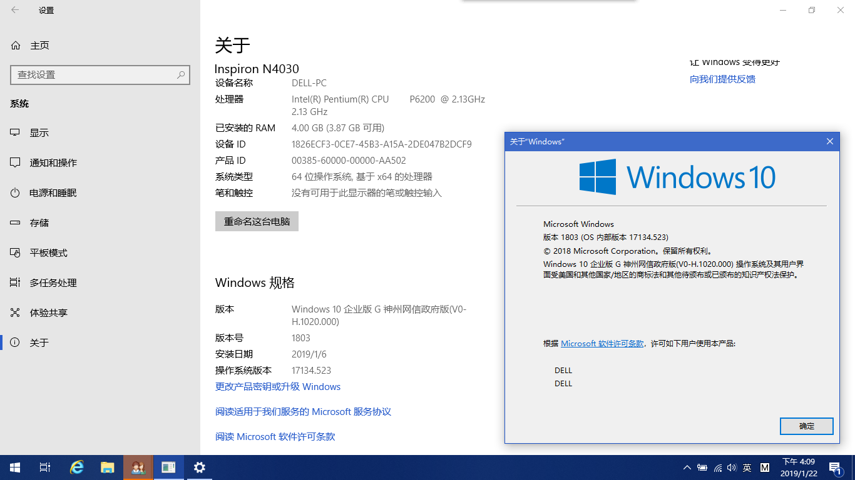Open Internet Explorer from the taskbar
Image resolution: width=855 pixels, height=480 pixels.
click(77, 467)
